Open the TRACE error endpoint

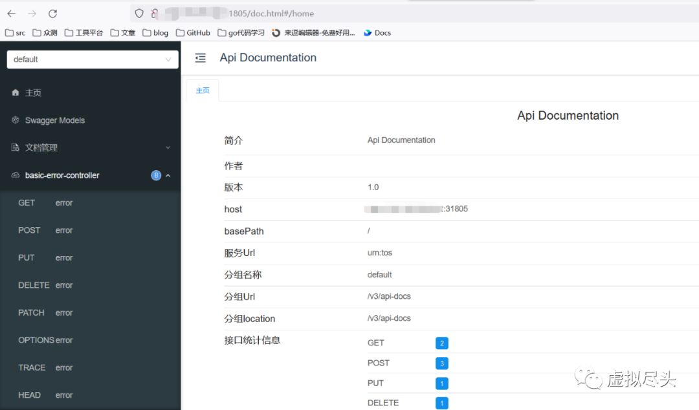[x=91, y=368]
